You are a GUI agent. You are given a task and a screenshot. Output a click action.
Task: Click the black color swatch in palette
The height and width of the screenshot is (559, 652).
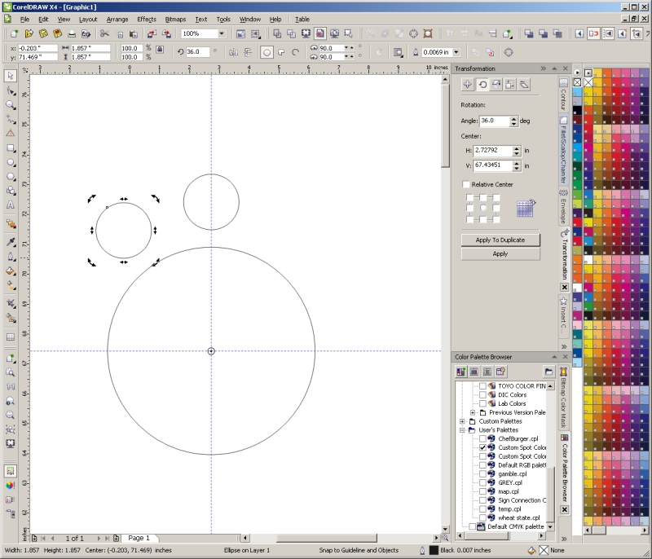click(577, 111)
